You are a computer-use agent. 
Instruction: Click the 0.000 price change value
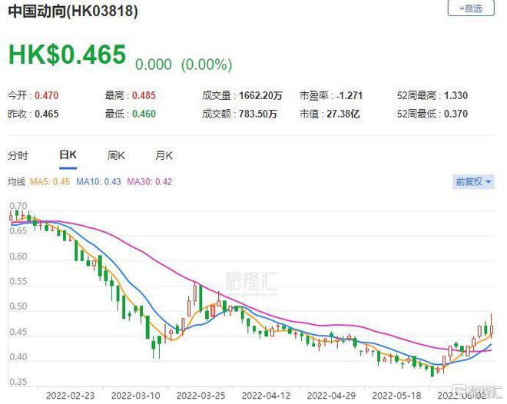[x=154, y=65]
